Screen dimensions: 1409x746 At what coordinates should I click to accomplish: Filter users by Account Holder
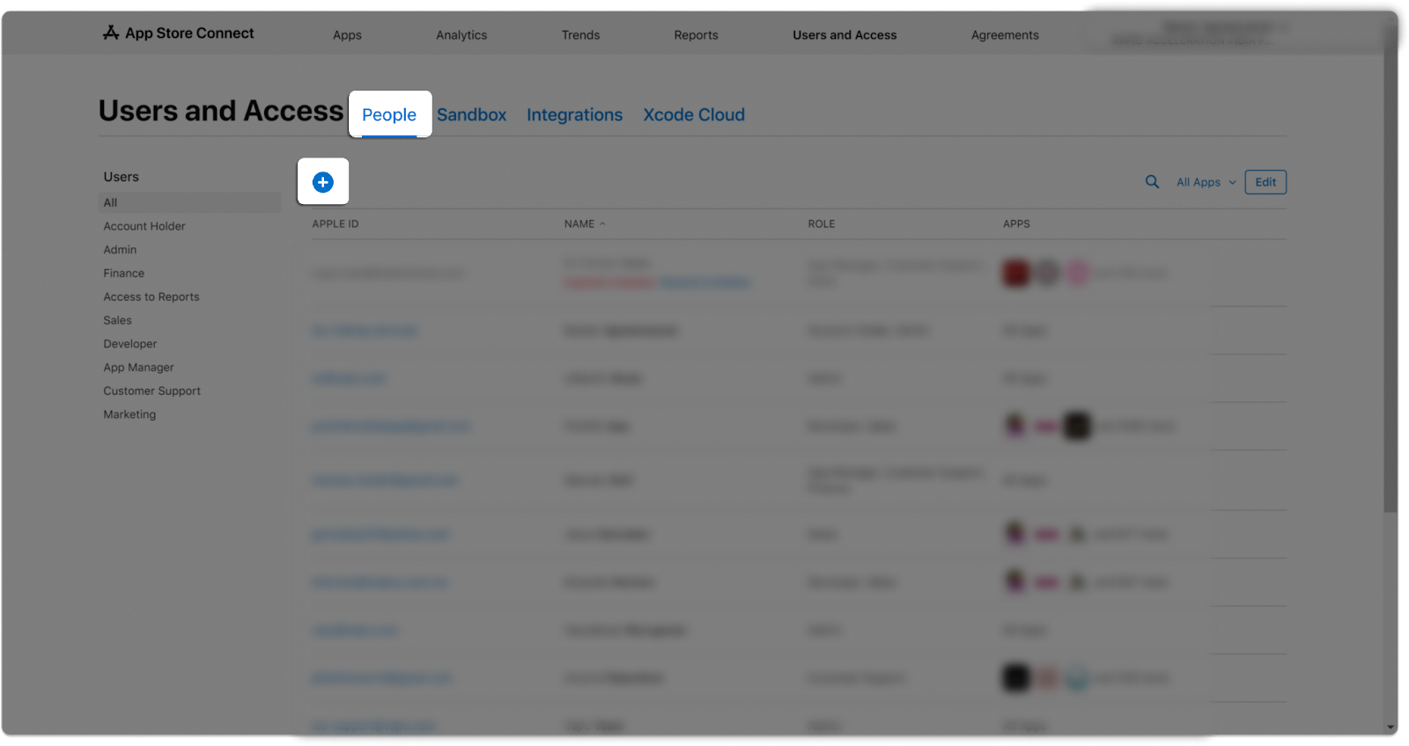pyautogui.click(x=144, y=226)
